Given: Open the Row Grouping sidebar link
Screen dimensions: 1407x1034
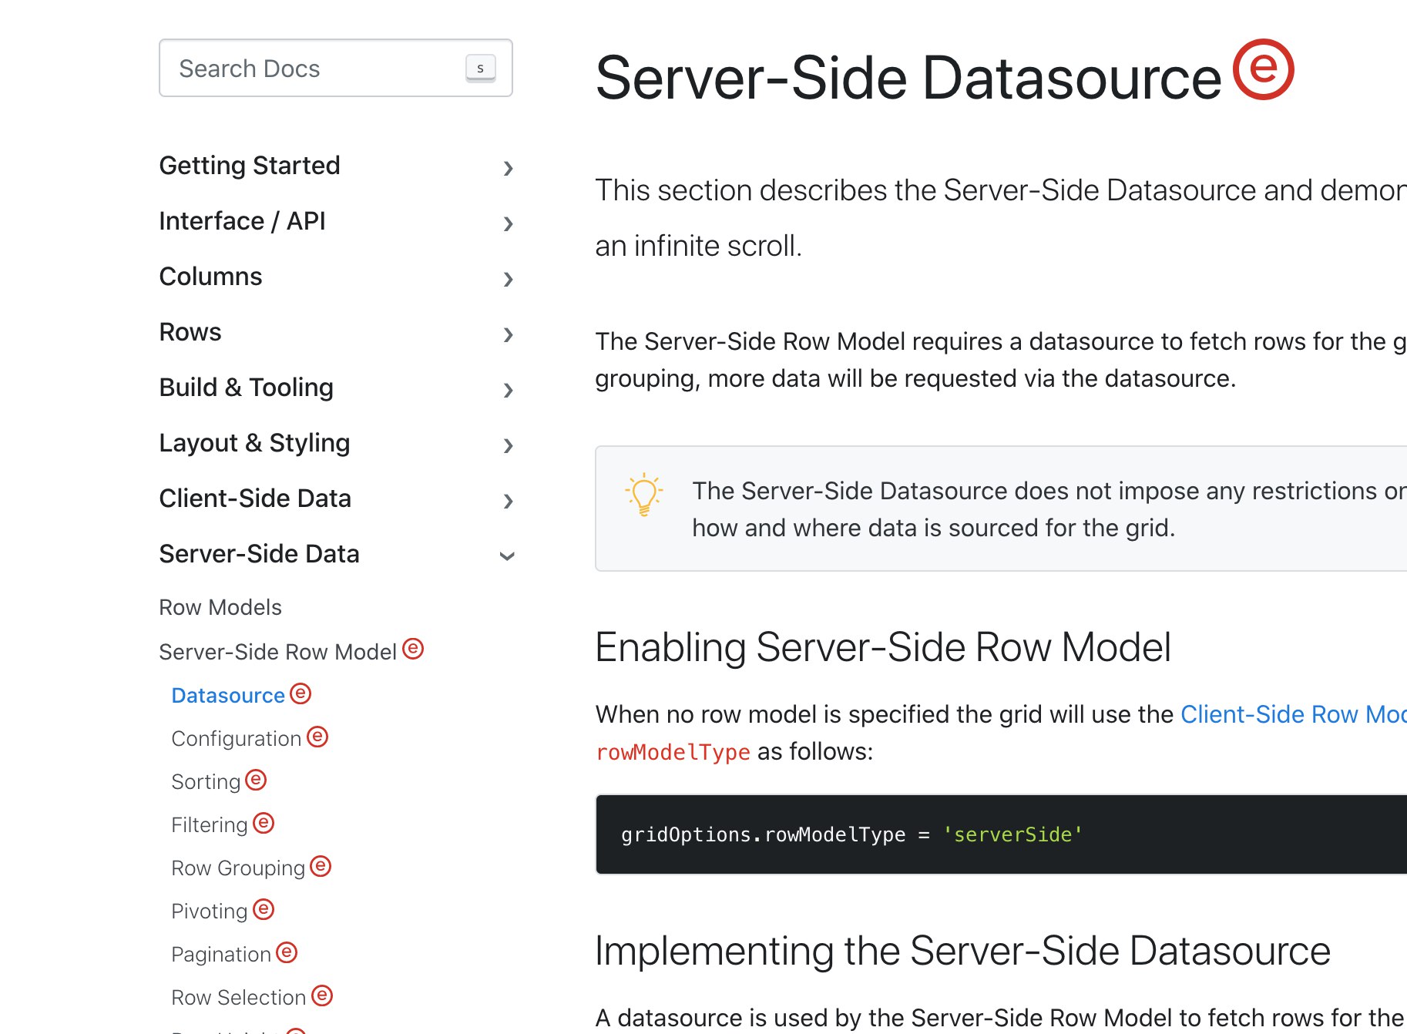Looking at the screenshot, I should tap(238, 868).
